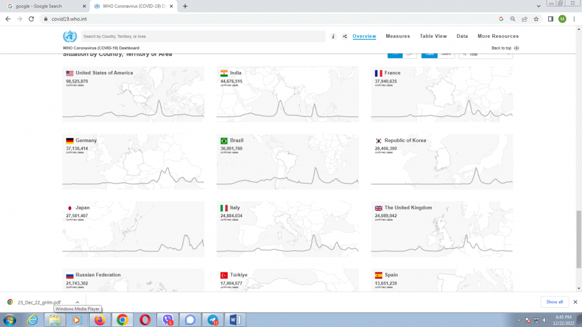This screenshot has height=327, width=582.
Task: Click the Search by Country input field
Action: [203, 37]
